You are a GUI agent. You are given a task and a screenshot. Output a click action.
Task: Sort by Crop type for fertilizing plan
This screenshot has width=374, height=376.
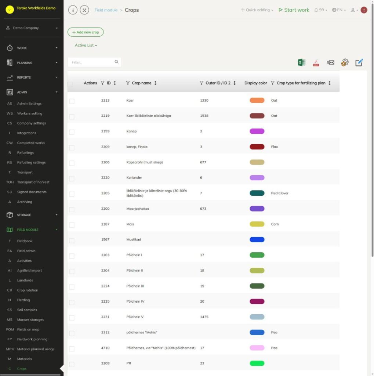[x=330, y=83]
